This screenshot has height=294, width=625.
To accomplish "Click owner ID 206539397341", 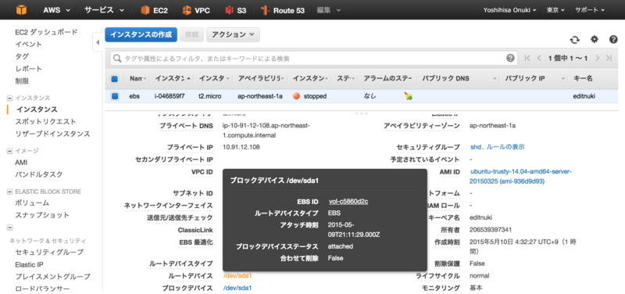I will tap(491, 230).
